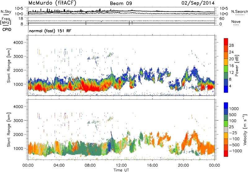248x172 pixels.
Task: Click the '3000' tick on velocity panel axis
Action: (18, 120)
